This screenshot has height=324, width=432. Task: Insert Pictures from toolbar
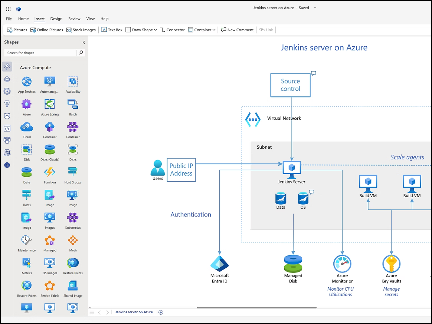(17, 30)
